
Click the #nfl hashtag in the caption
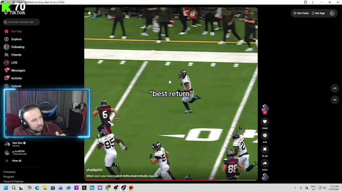point(119,176)
